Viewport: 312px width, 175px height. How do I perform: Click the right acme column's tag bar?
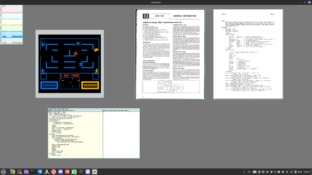122,111
